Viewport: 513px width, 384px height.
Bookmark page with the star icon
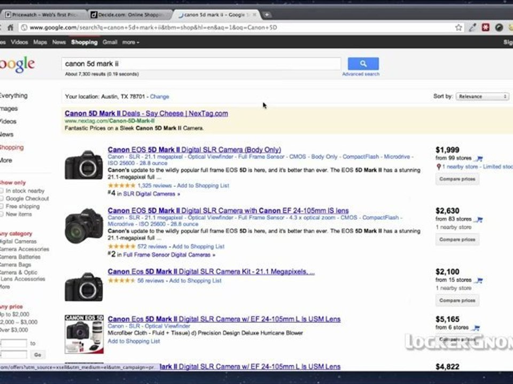coord(458,28)
